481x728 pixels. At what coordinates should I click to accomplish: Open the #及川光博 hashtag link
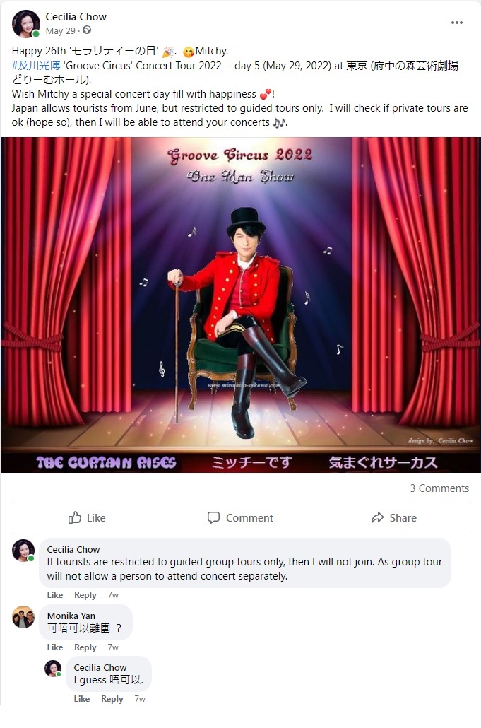[36, 66]
